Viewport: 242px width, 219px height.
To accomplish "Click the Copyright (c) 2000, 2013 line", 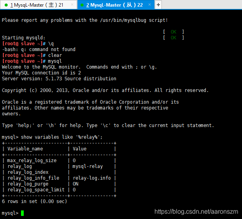I will tap(105, 90).
